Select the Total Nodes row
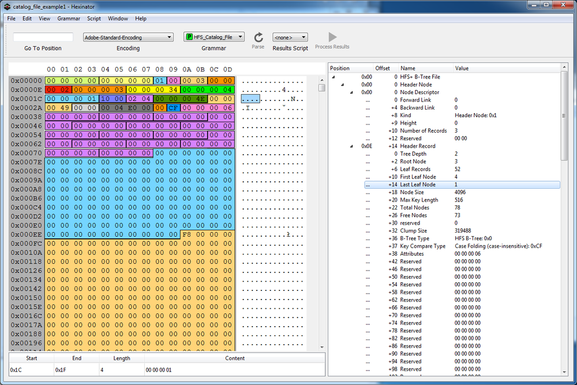 tap(463, 208)
